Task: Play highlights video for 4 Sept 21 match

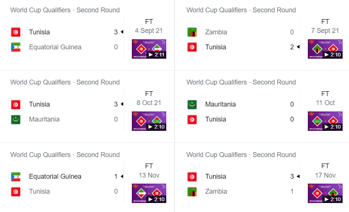Action: point(149,49)
